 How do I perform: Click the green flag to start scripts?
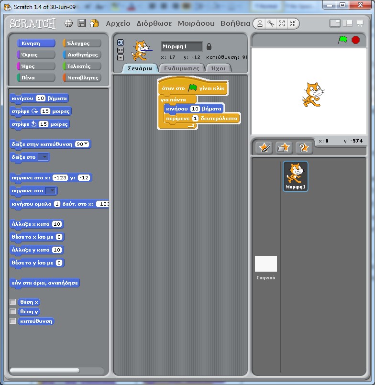pos(342,40)
